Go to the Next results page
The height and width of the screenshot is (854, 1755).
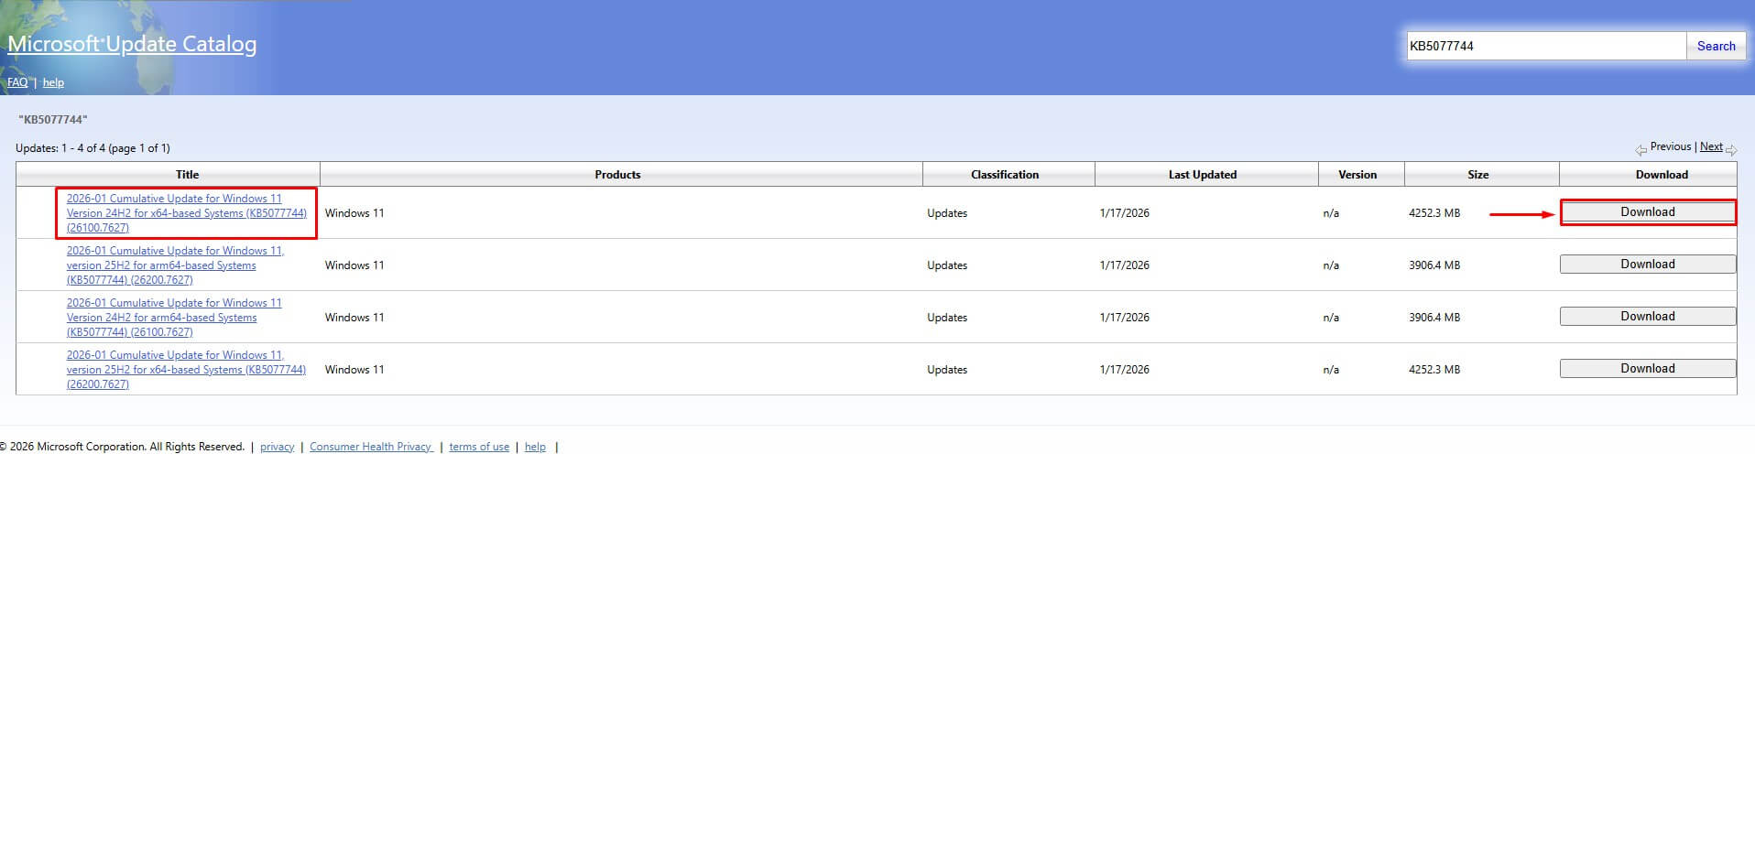pyautogui.click(x=1711, y=146)
